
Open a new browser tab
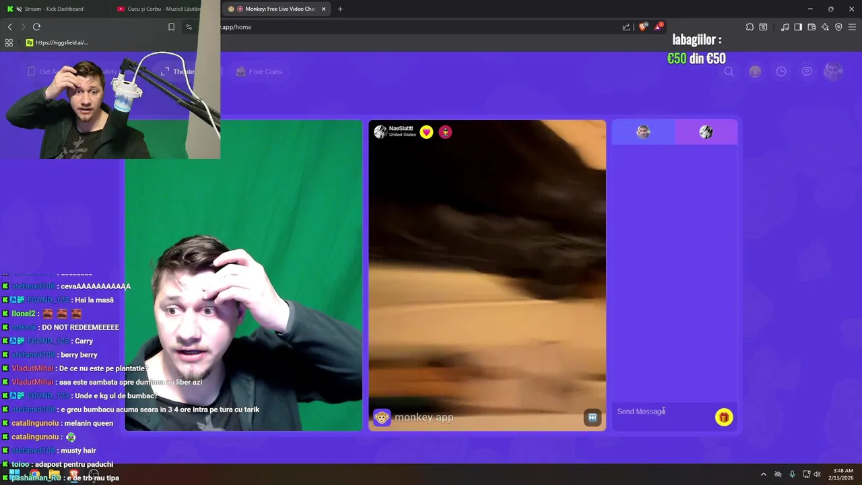(x=340, y=9)
